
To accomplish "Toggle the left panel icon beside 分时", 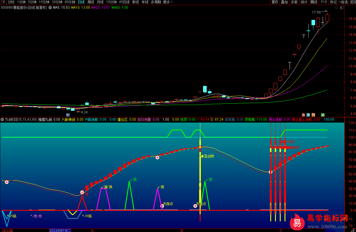I will tap(4, 2).
